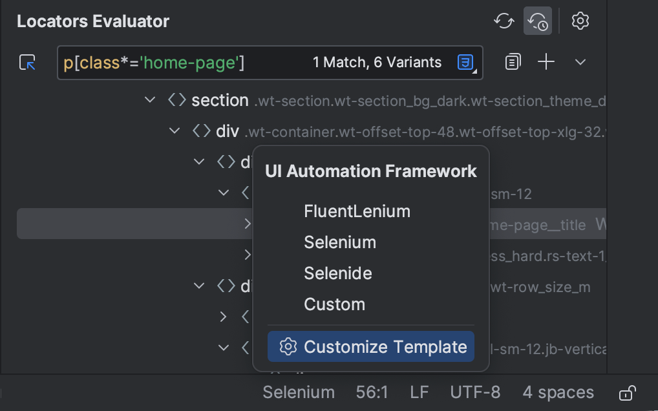Toggle the file write lock in status bar

pos(626,392)
